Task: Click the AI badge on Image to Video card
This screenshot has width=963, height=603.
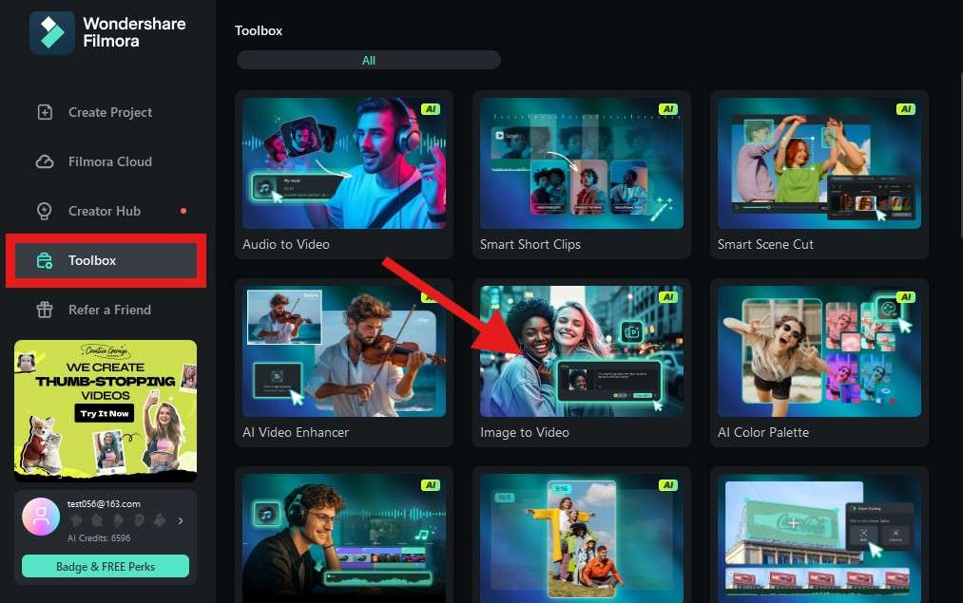Action: click(668, 297)
